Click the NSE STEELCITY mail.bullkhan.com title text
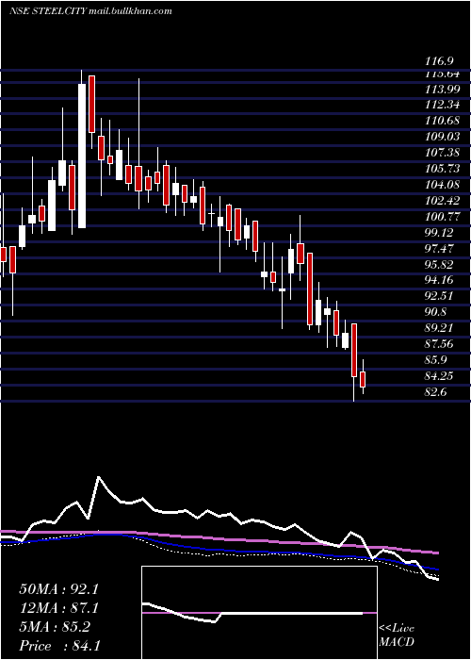 pyautogui.click(x=90, y=11)
